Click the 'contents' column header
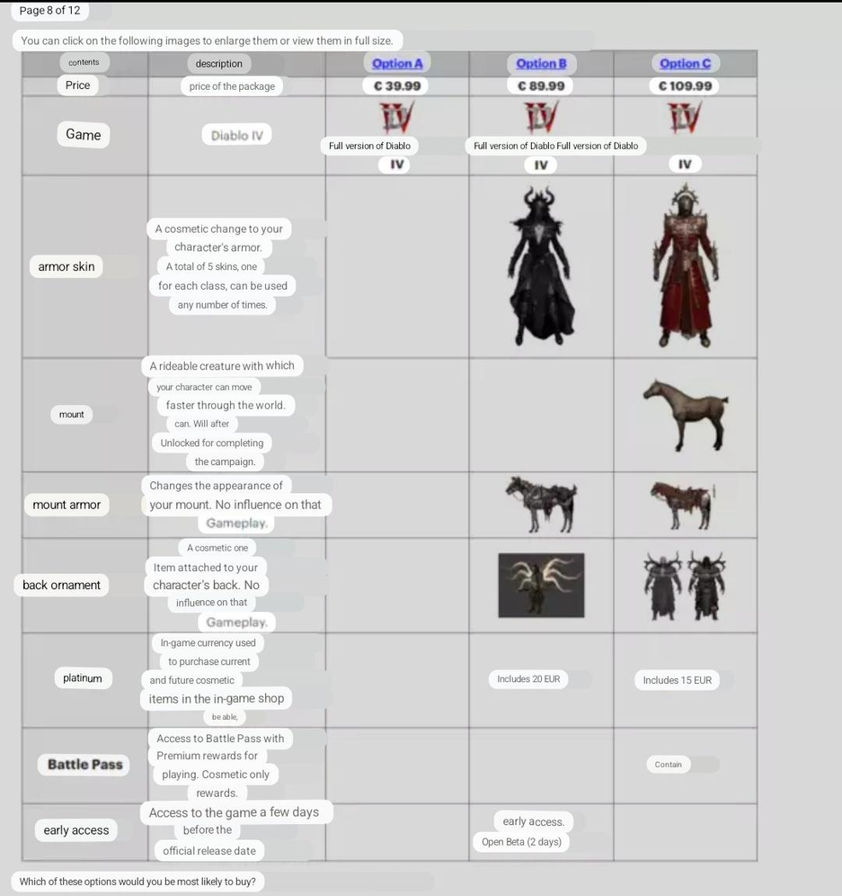This screenshot has height=896, width=842. (x=84, y=62)
